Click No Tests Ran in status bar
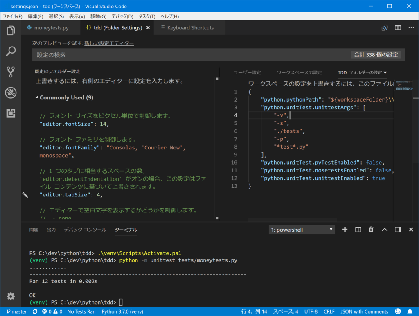 (x=81, y=312)
